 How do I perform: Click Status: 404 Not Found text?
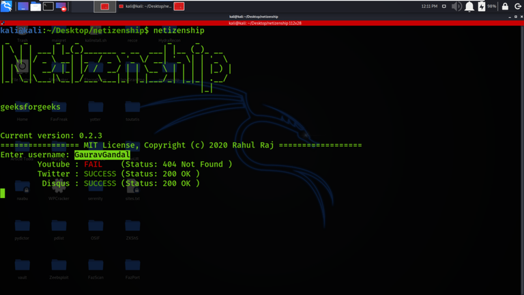coord(176,164)
